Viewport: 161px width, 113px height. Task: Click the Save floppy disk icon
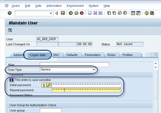(63, 13)
